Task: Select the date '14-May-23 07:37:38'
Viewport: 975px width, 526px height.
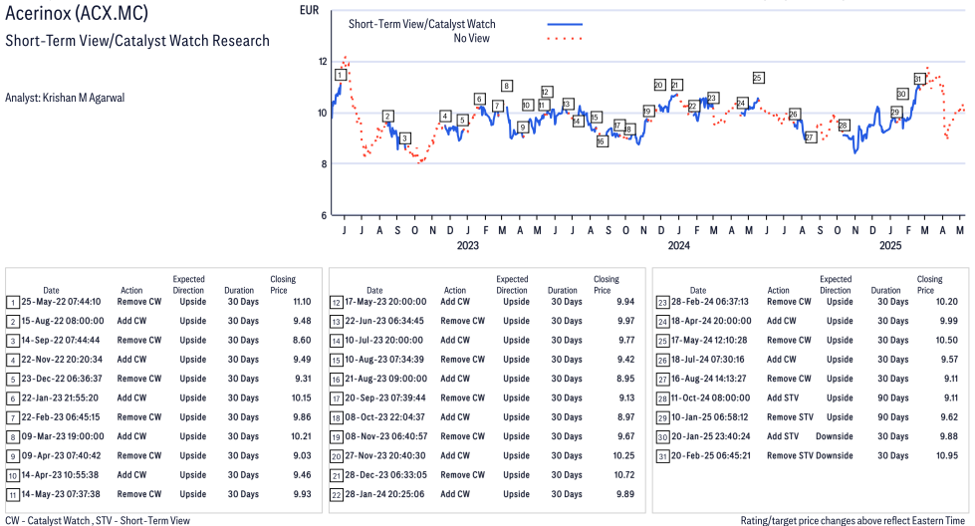Action: pyautogui.click(x=61, y=494)
